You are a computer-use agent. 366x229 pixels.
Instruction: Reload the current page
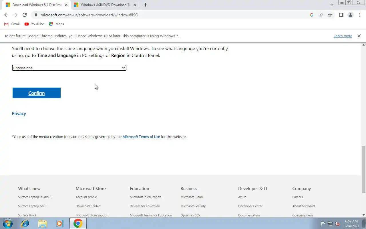(25, 15)
